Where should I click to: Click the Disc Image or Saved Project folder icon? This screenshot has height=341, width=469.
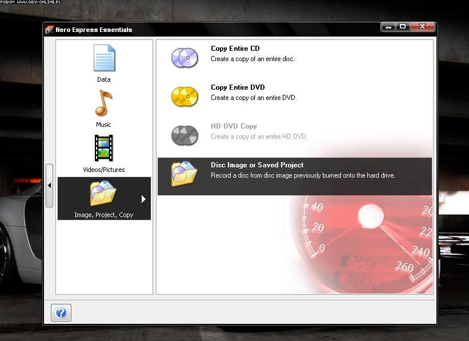[x=185, y=174]
